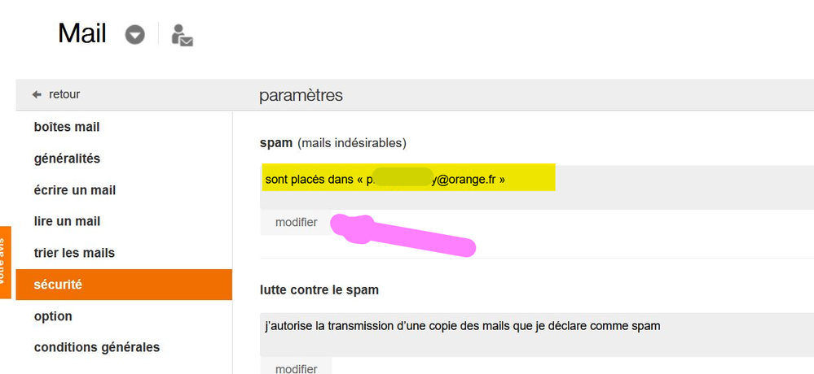Open conditions générales in the sidebar

(x=97, y=347)
